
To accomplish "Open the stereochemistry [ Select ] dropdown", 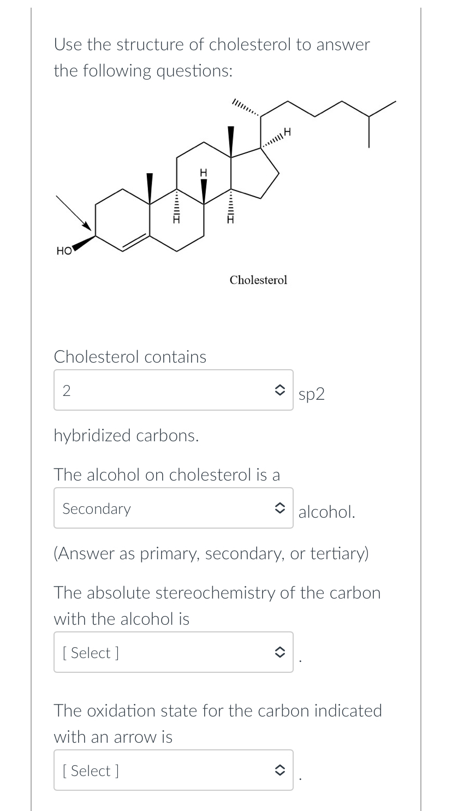I will click(x=164, y=652).
